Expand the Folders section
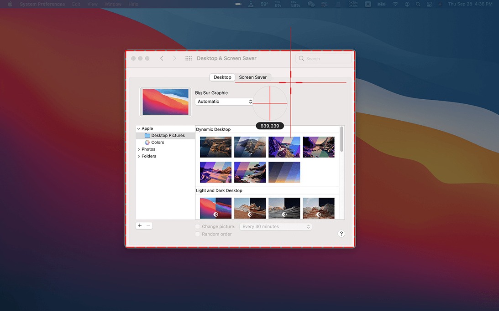 tap(139, 156)
